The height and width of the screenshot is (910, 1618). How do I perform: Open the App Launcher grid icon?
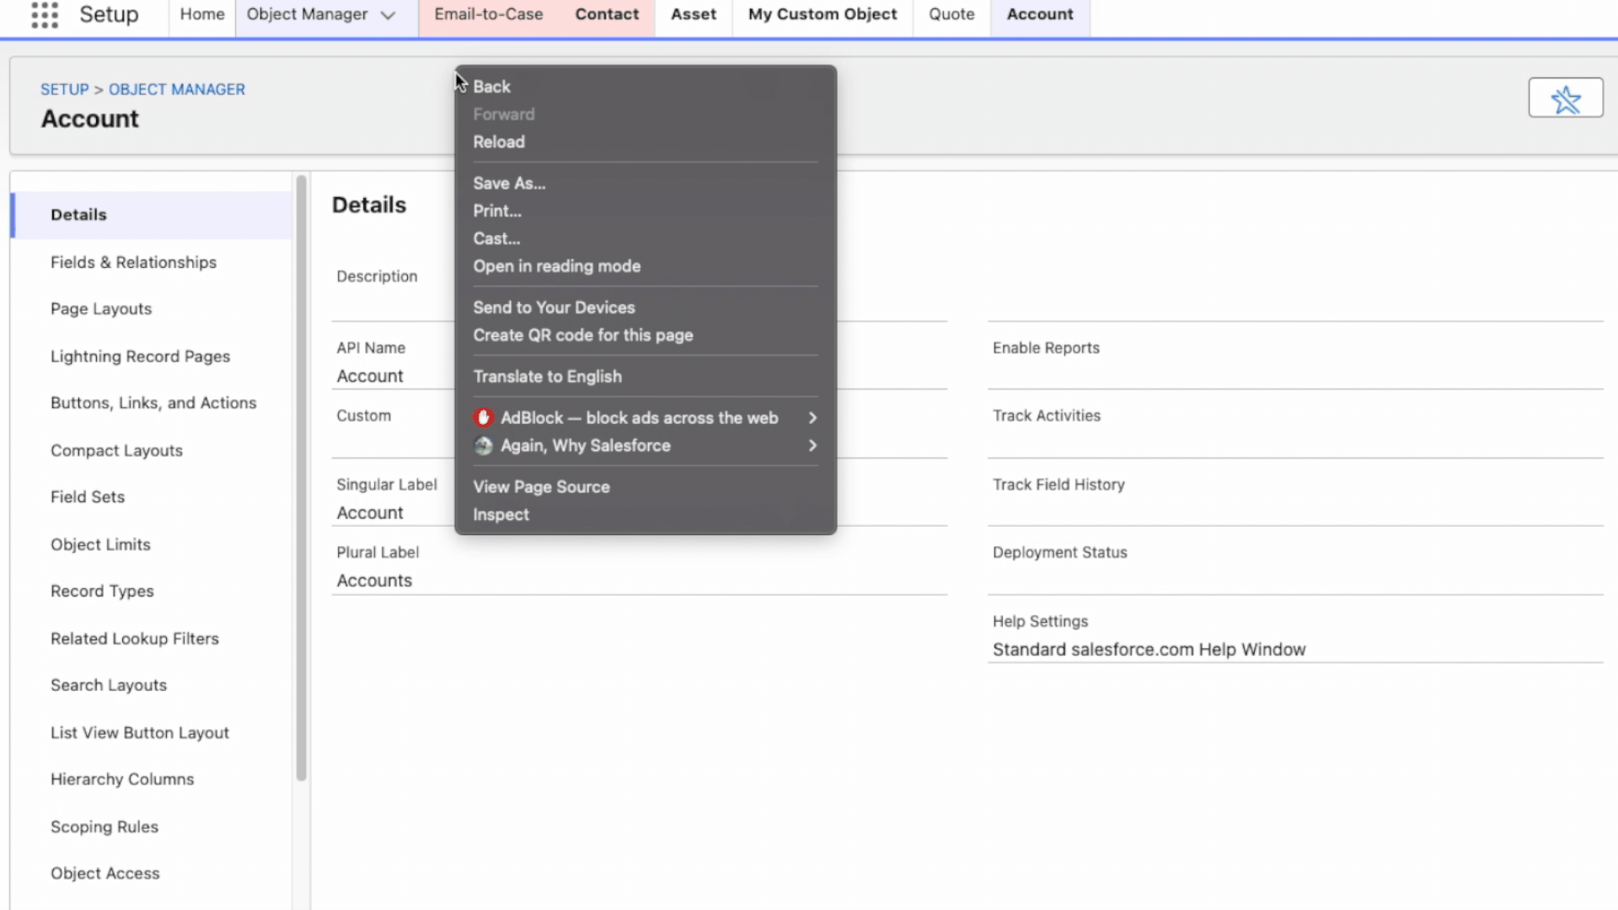pos(45,14)
